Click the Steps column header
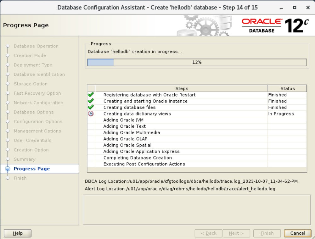This screenshot has width=315, height=239. click(x=181, y=88)
